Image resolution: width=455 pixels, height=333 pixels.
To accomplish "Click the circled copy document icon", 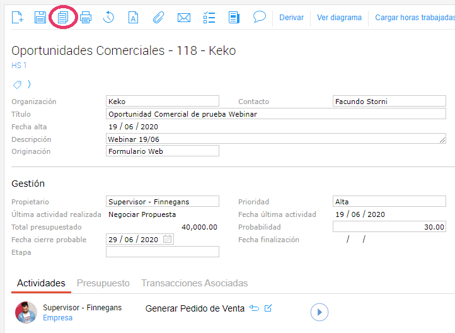I will (62, 18).
